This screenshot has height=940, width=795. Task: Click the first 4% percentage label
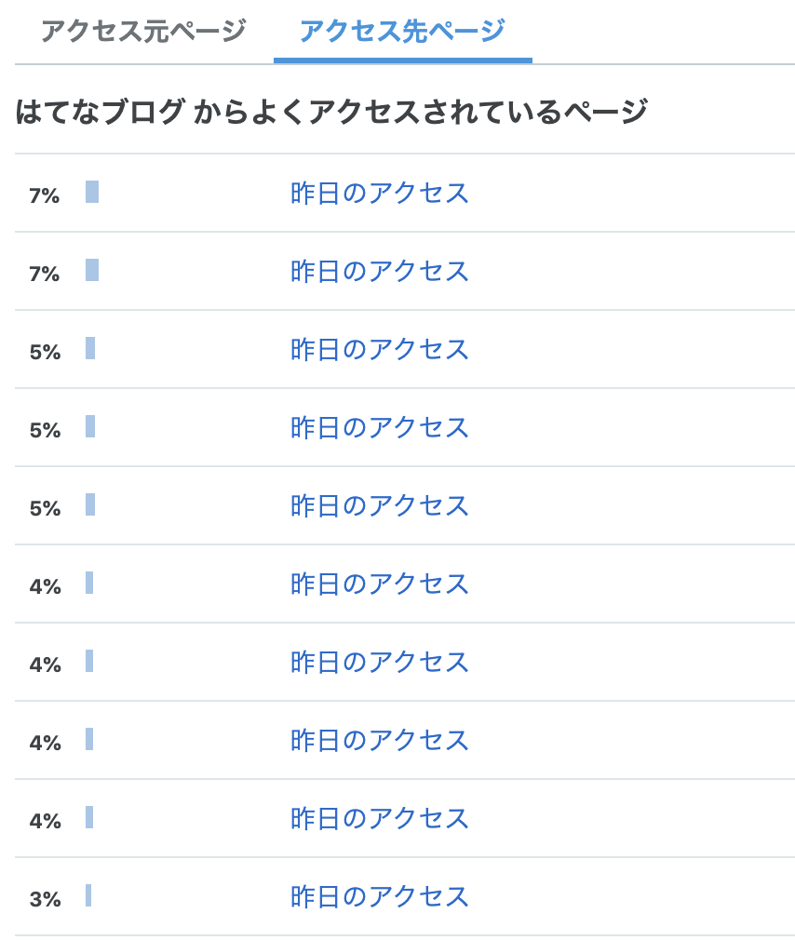[x=45, y=586]
